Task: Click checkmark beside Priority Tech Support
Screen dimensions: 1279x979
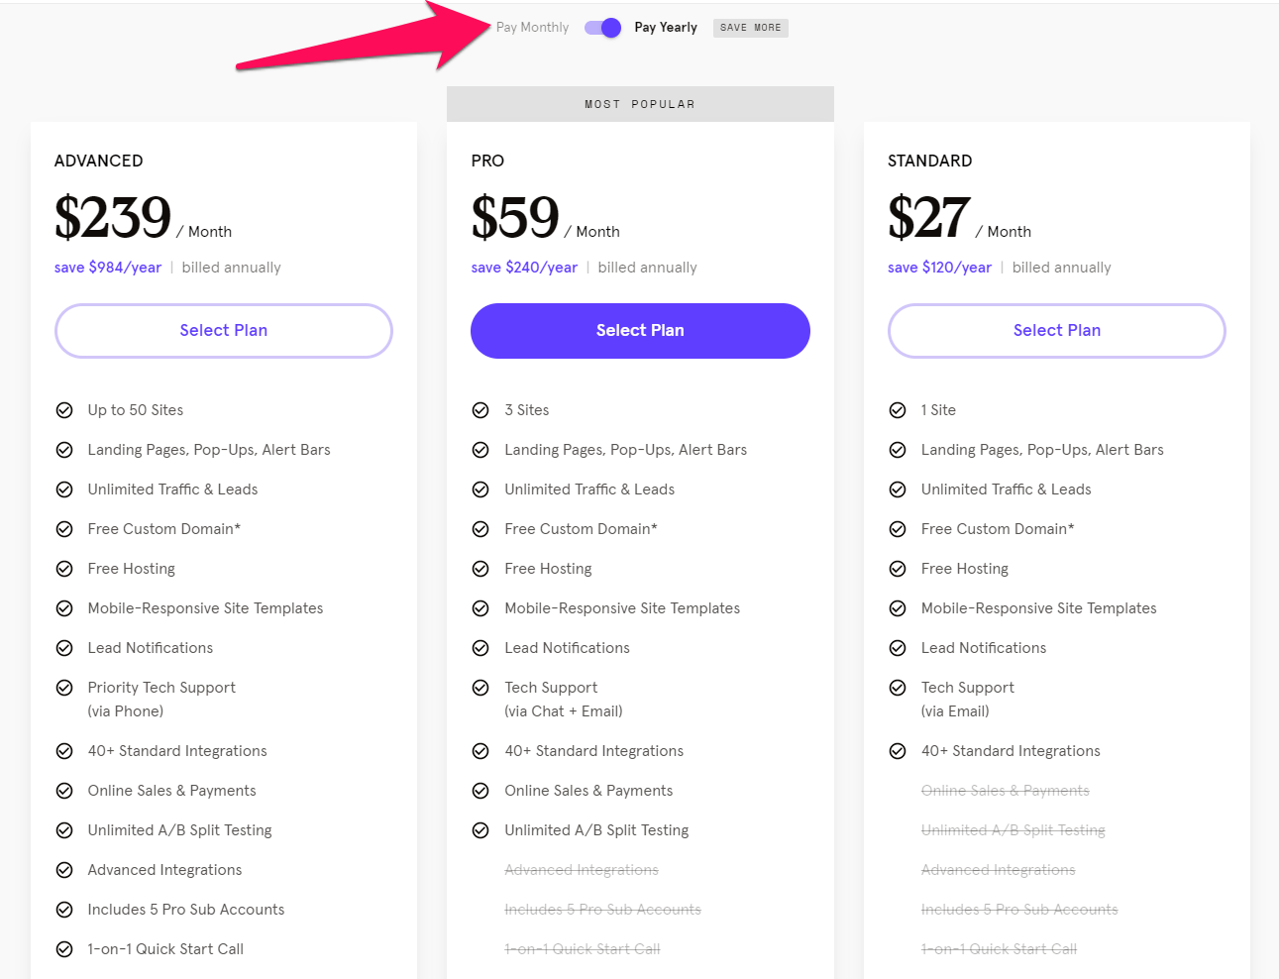Action: (64, 688)
